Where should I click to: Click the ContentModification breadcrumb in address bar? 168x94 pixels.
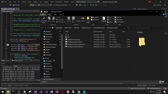click(99, 28)
